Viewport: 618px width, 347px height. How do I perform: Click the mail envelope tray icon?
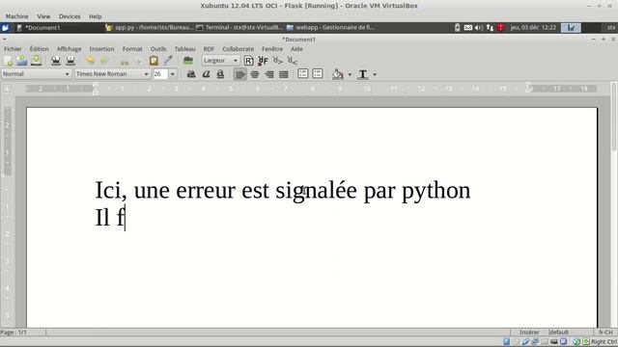pos(467,28)
